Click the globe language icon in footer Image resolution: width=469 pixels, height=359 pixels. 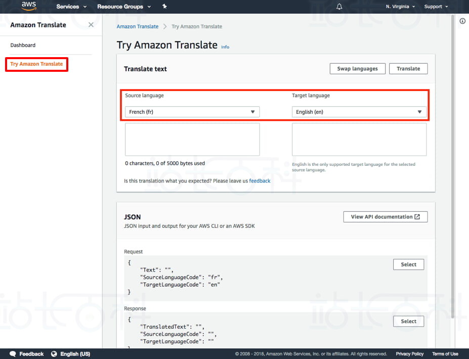click(54, 354)
